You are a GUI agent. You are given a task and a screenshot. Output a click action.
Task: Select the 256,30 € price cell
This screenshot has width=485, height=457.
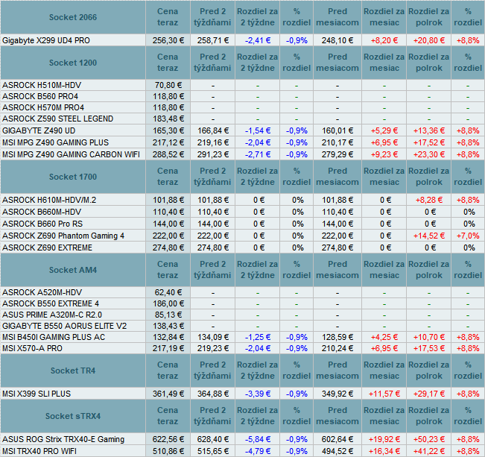[168, 40]
